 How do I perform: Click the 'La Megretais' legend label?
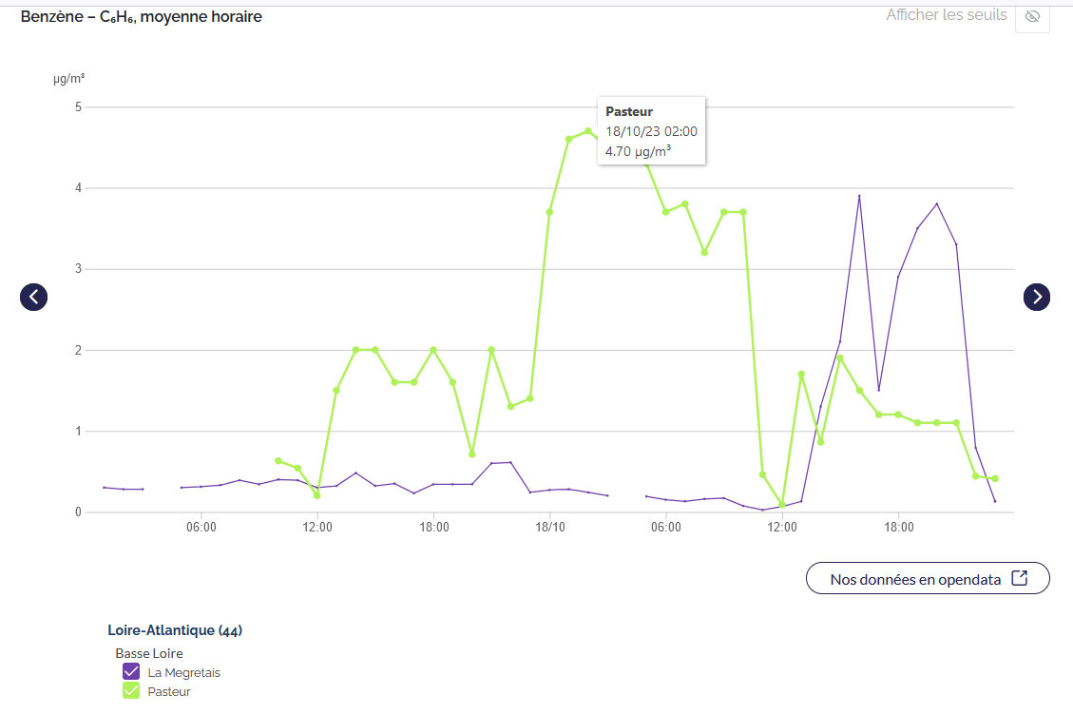click(184, 673)
